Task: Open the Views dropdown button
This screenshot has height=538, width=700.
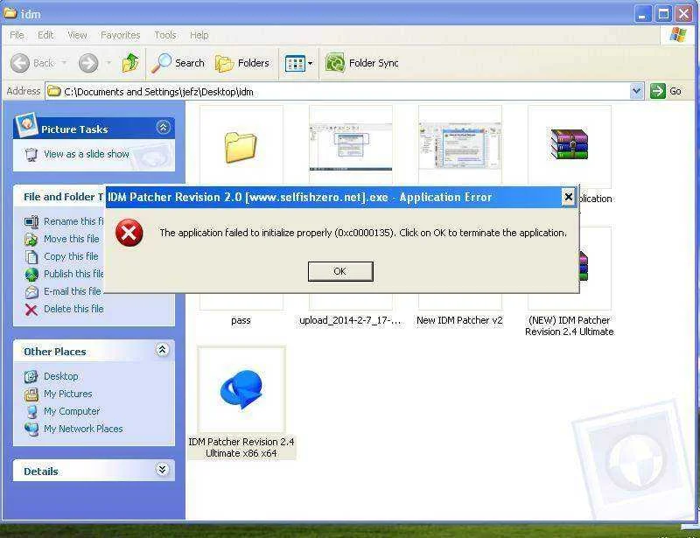Action: pos(298,63)
